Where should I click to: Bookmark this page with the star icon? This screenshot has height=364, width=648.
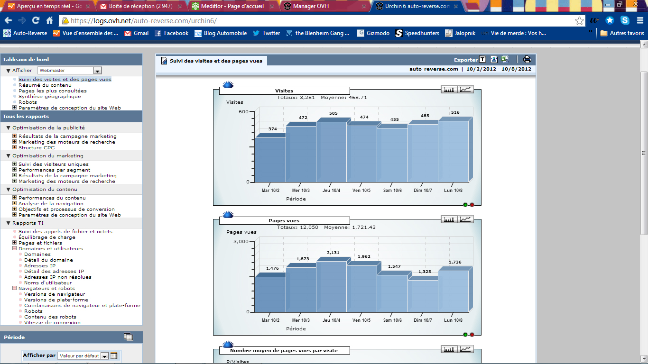pyautogui.click(x=579, y=21)
